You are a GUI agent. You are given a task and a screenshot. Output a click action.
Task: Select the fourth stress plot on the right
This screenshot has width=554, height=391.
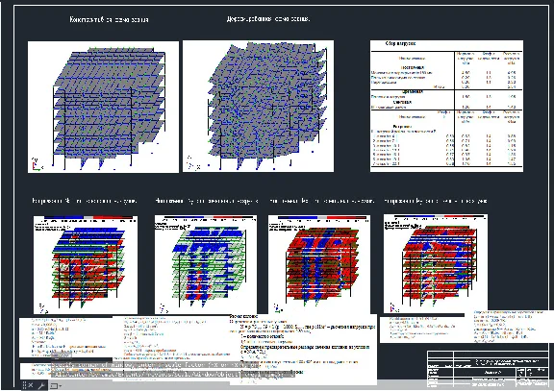(x=436, y=263)
